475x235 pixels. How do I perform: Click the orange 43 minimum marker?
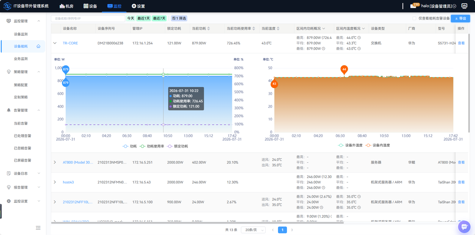click(274, 84)
